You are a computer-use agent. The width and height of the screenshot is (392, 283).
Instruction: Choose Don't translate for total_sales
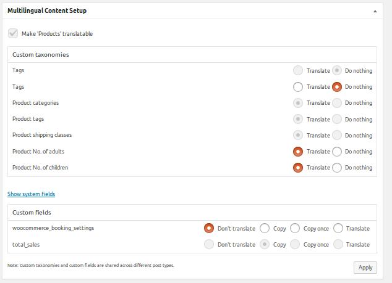click(x=209, y=244)
